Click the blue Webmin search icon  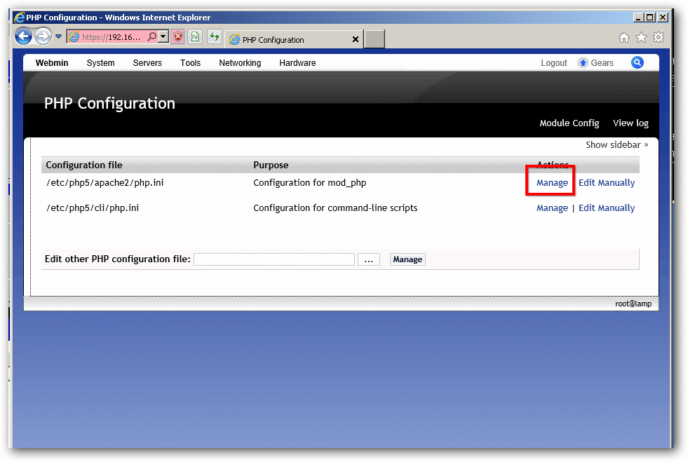[638, 62]
